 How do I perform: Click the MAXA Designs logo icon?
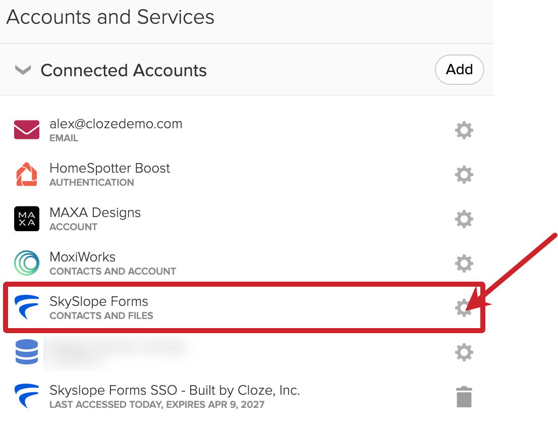pos(26,219)
